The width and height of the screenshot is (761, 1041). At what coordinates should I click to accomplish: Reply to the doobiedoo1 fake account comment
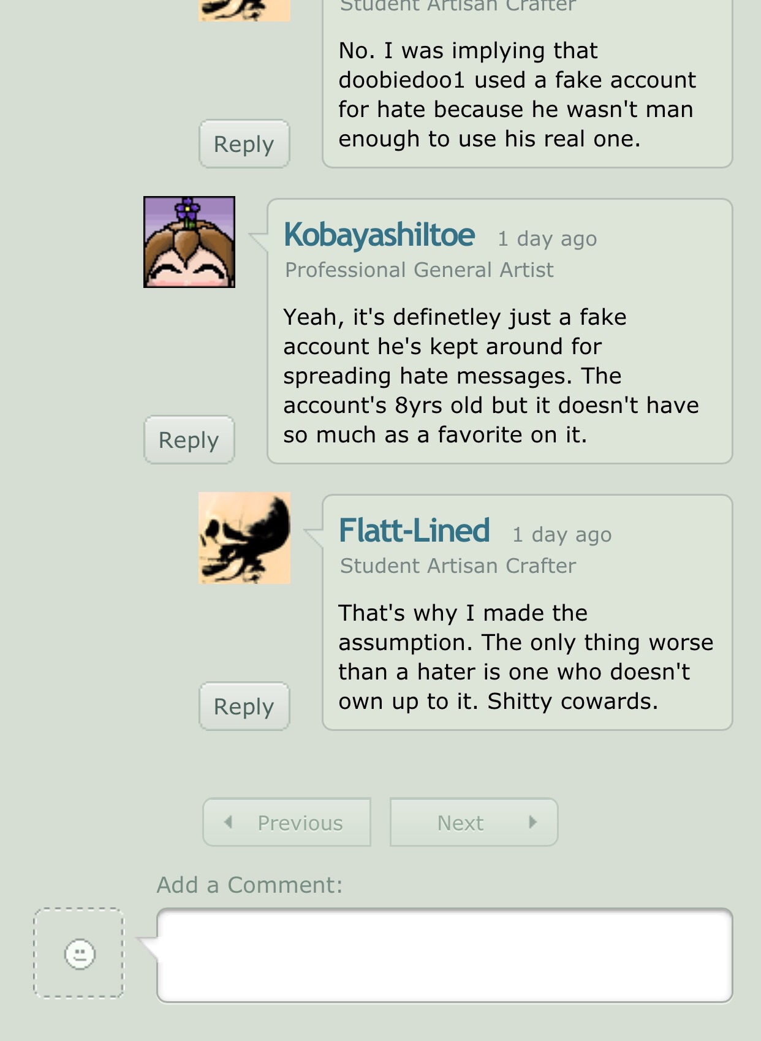pos(244,144)
